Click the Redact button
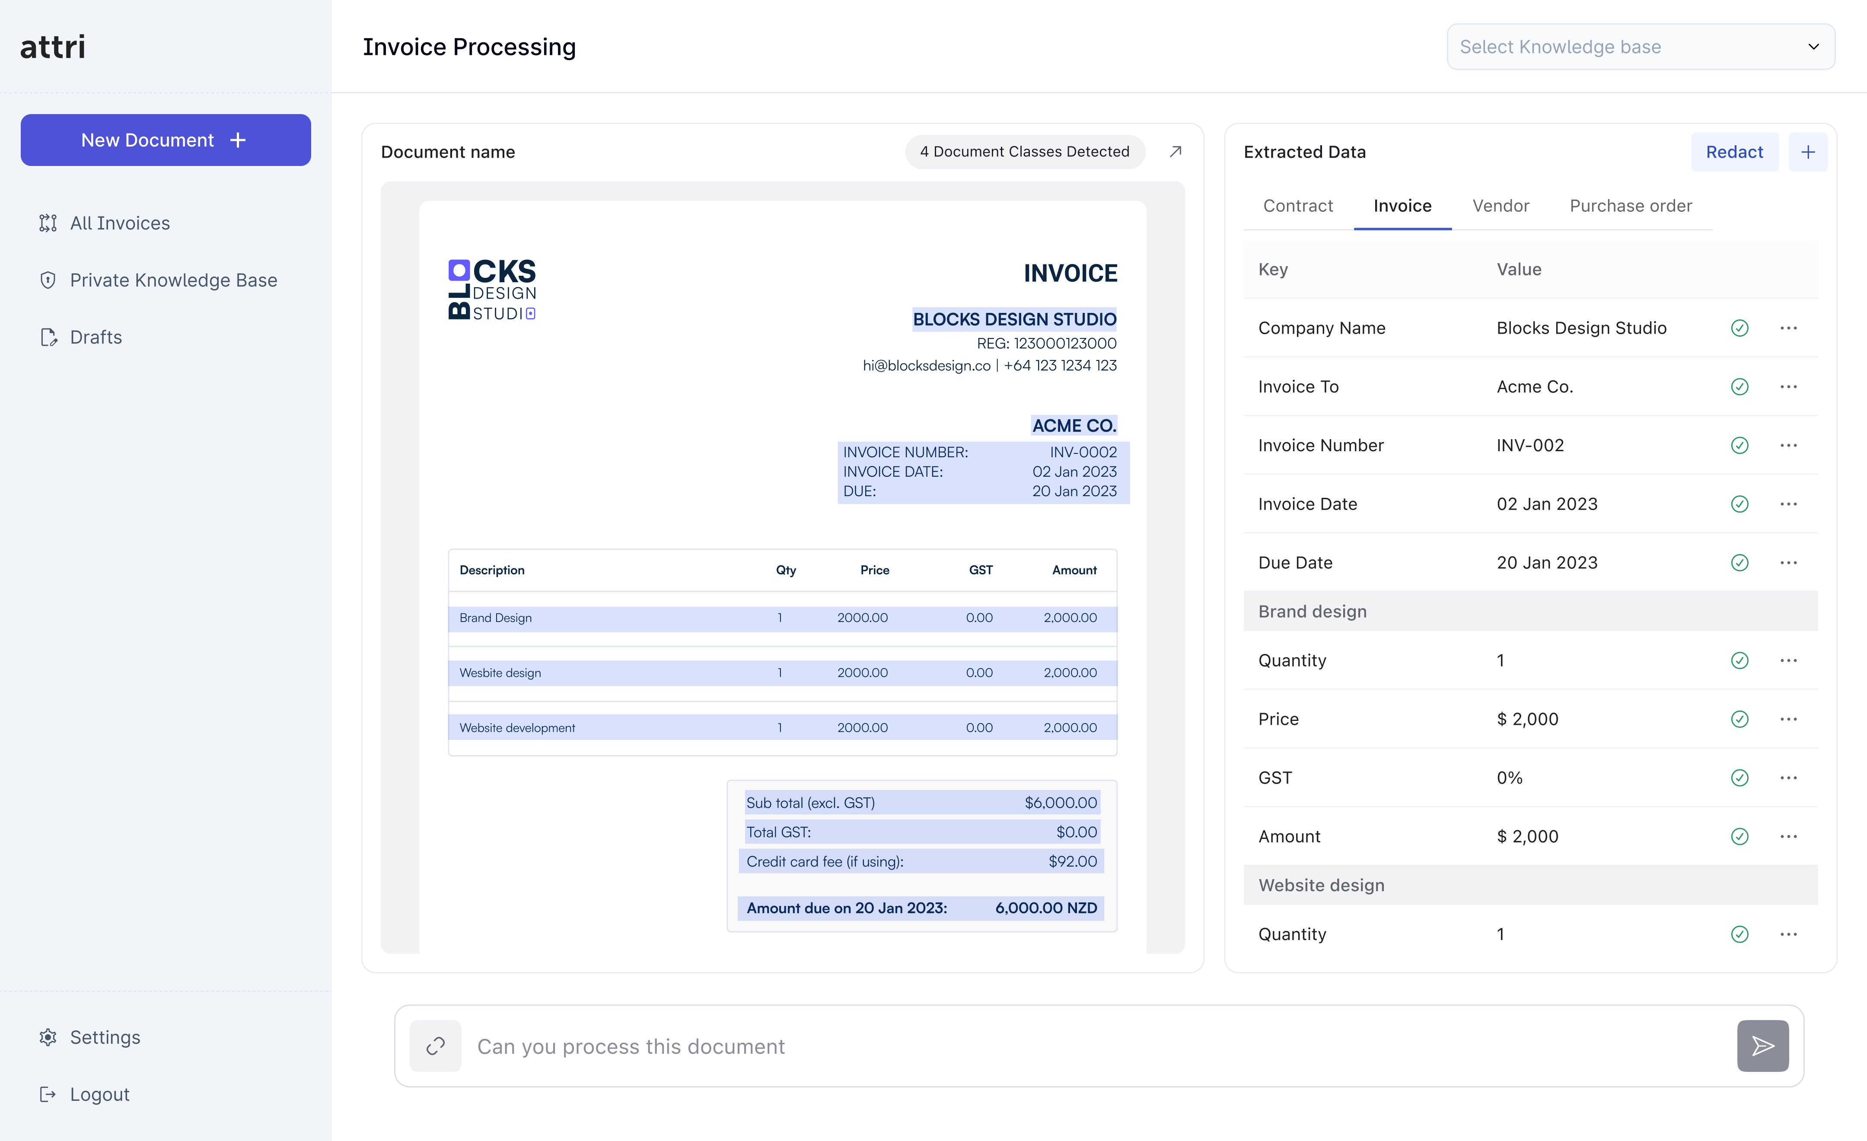 pos(1734,152)
